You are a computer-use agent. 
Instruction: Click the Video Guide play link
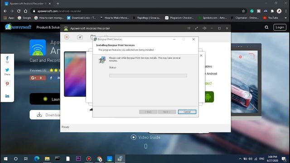pos(145,137)
